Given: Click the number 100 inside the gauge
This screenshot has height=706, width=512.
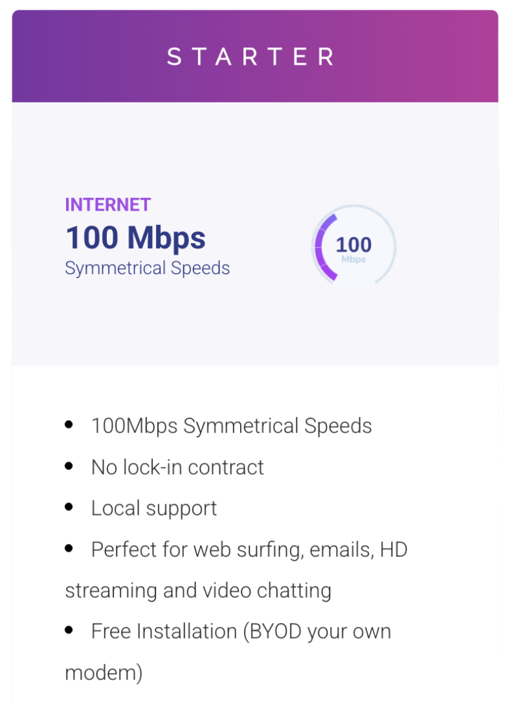Looking at the screenshot, I should 353,244.
